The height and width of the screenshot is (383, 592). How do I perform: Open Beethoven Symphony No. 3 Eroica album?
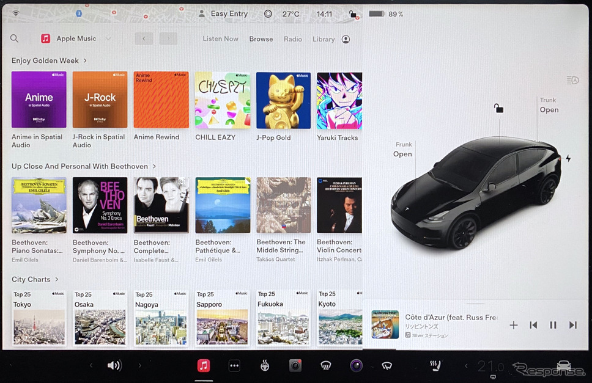point(100,205)
